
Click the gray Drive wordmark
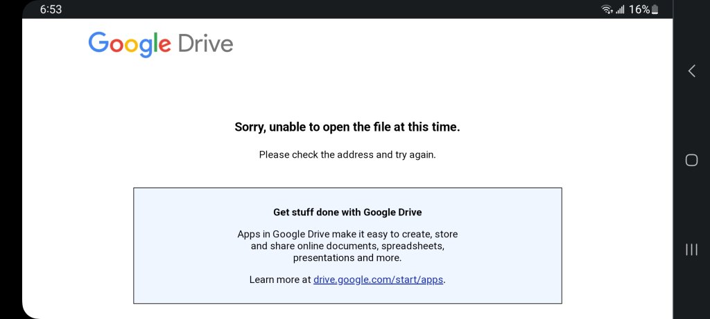(205, 44)
